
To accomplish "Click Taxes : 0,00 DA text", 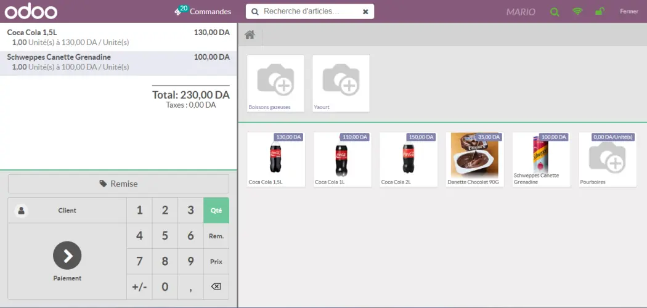I will pos(191,105).
